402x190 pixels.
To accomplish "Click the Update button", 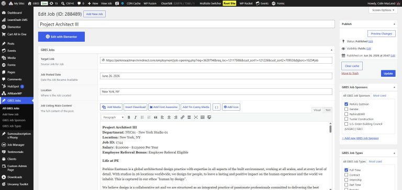I will pos(388,74).
